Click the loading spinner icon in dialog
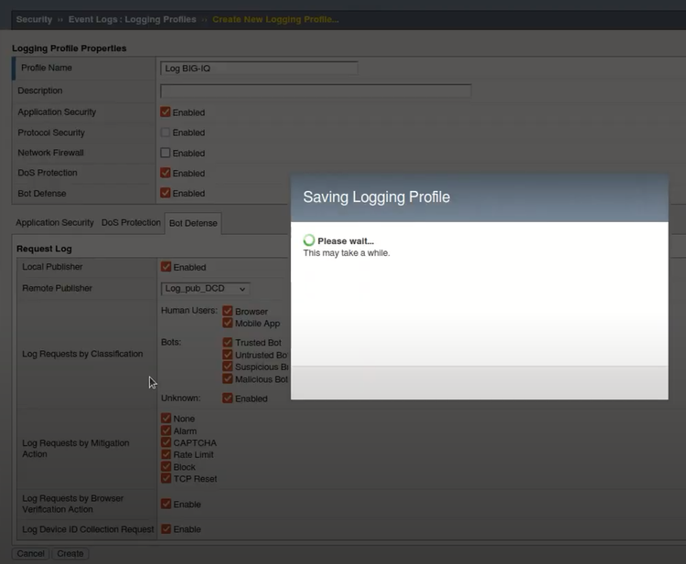 [x=309, y=240]
